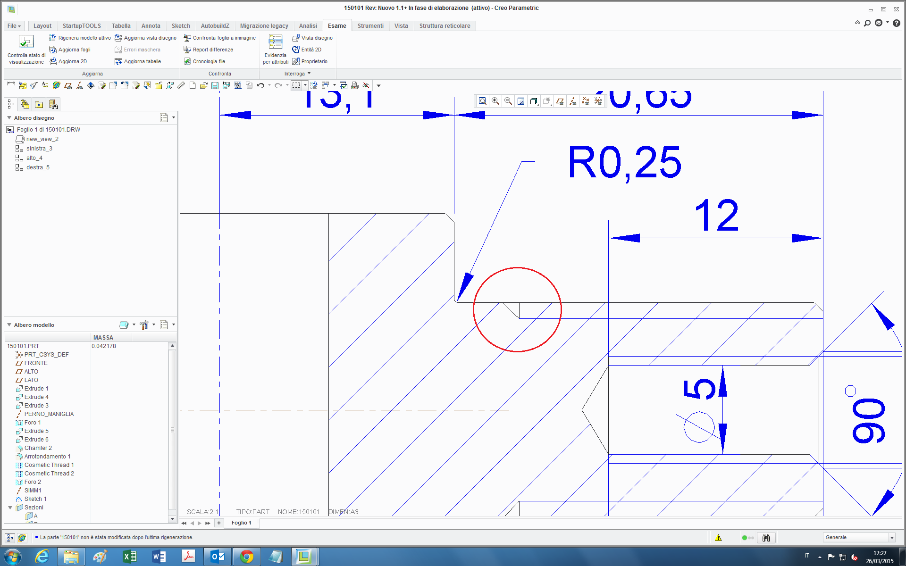Click Confronta foglio a immagine

click(220, 38)
